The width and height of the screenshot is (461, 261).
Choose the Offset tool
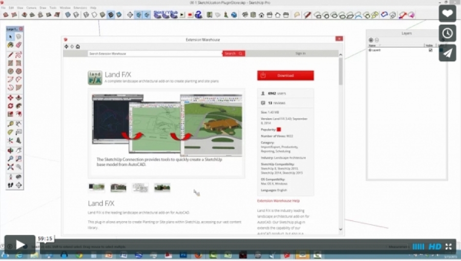click(18, 114)
